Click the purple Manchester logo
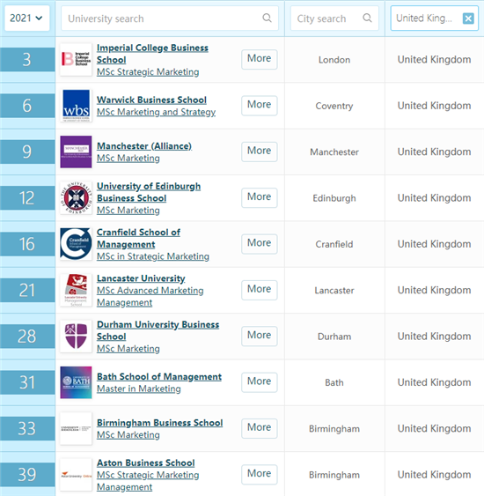This screenshot has width=484, height=496. coord(77,152)
